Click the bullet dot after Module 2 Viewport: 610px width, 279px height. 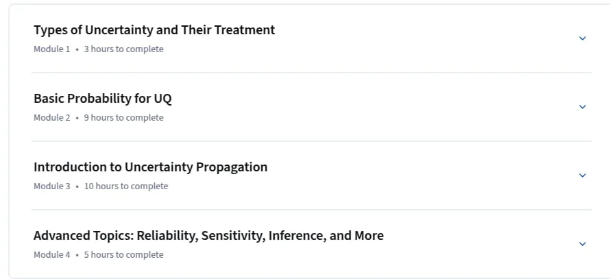coord(77,118)
